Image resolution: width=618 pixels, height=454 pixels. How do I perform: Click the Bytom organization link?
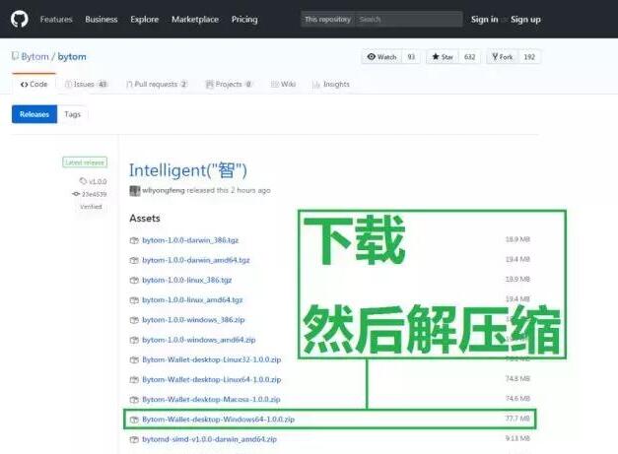[x=35, y=57]
